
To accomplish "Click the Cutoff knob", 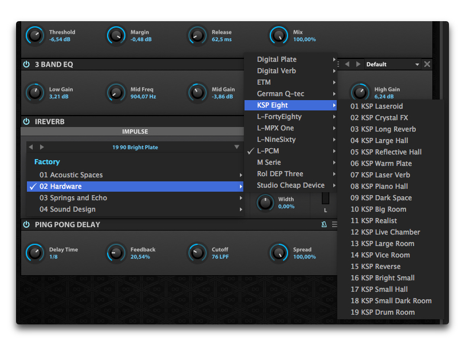I will pyautogui.click(x=198, y=253).
